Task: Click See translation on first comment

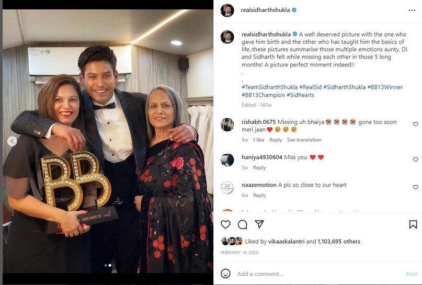Action: coord(304,140)
